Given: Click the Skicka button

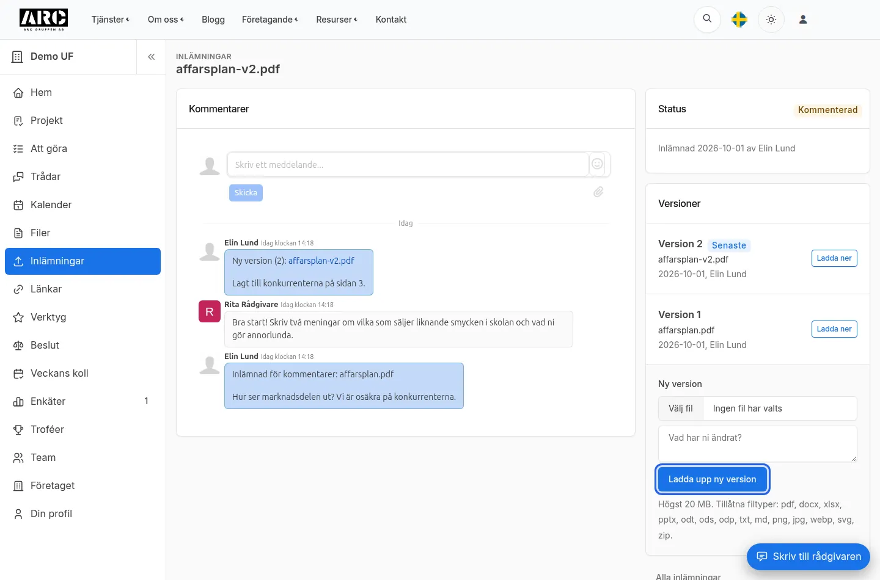Looking at the screenshot, I should (x=246, y=192).
